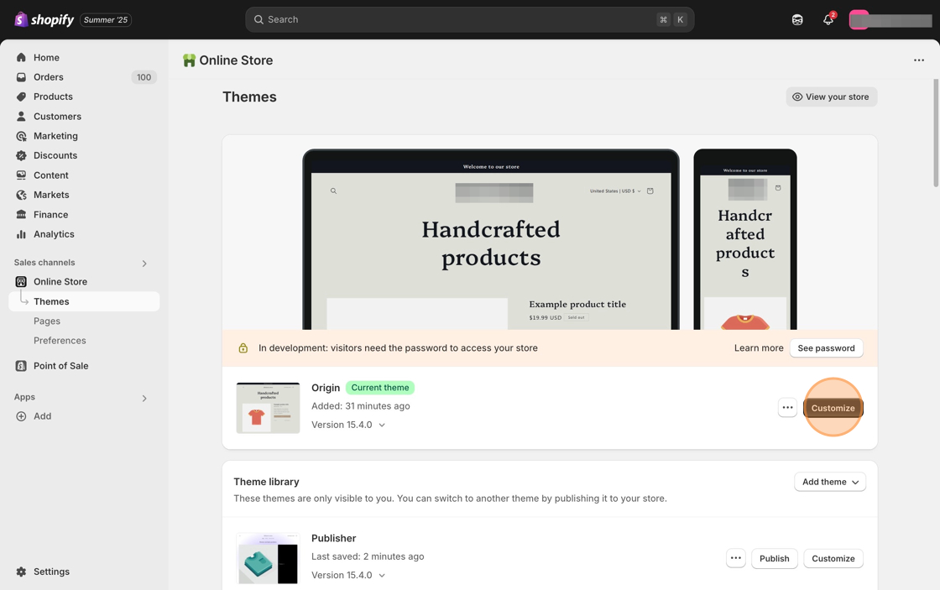Expand the Sales channels section arrow
The image size is (940, 590).
[x=144, y=264]
